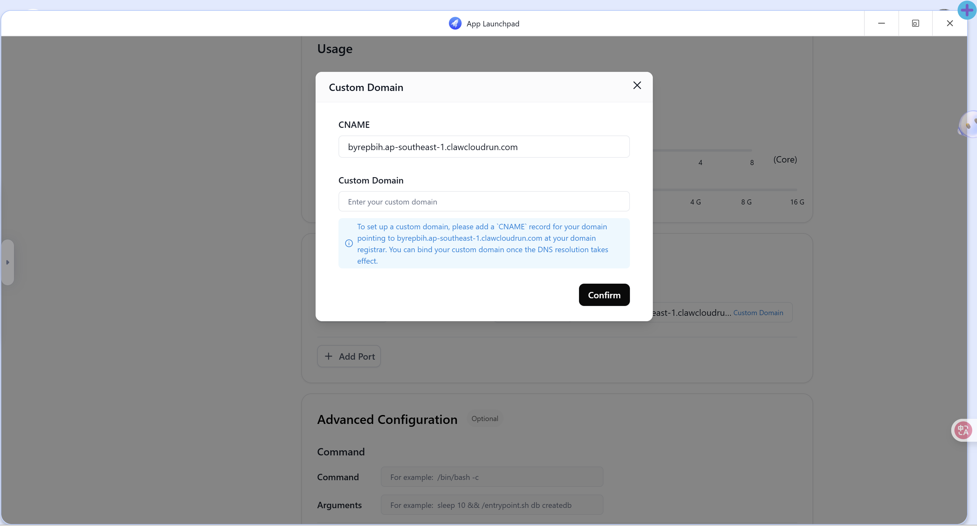Viewport: 977px width, 526px height.
Task: Focus the Command input field
Action: click(492, 477)
